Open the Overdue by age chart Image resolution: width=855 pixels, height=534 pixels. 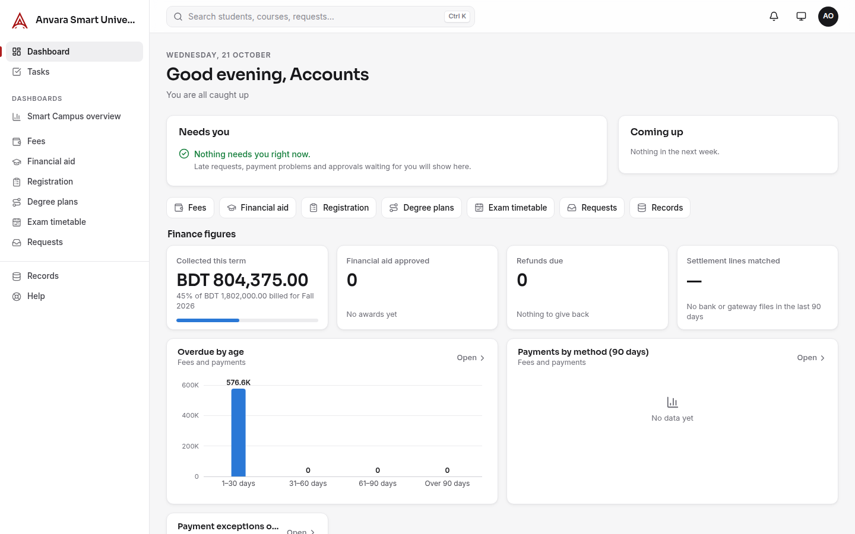471,358
